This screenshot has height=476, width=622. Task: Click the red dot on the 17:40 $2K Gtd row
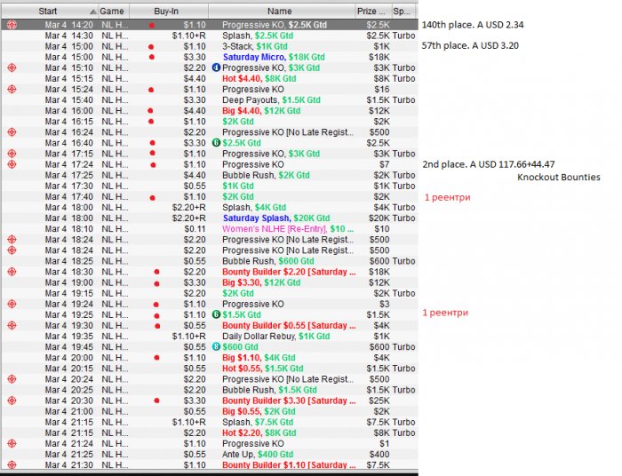tap(152, 197)
